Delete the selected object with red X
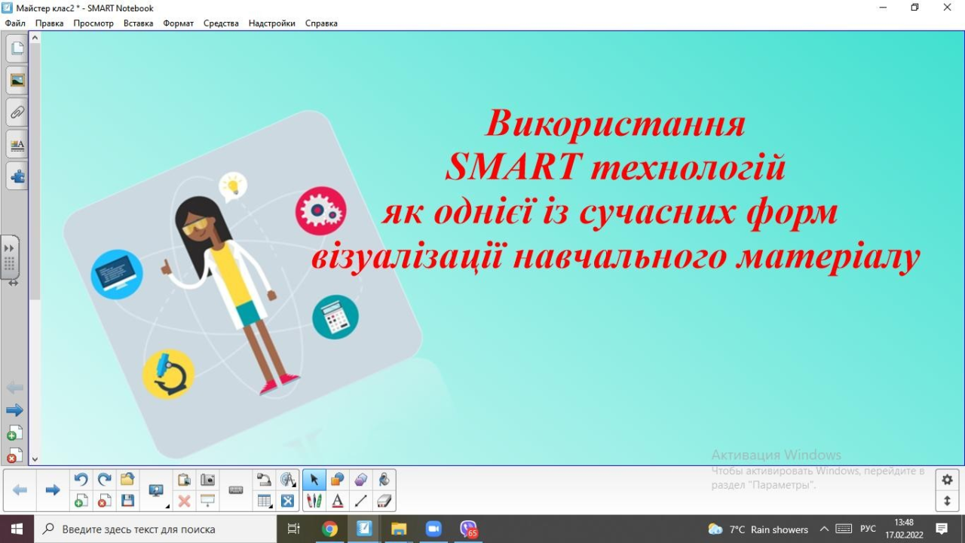The width and height of the screenshot is (965, 543). pos(184,500)
